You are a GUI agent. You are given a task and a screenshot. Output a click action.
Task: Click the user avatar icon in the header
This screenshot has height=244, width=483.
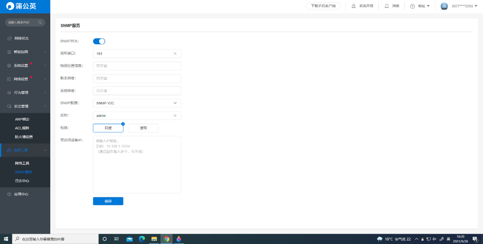[444, 6]
